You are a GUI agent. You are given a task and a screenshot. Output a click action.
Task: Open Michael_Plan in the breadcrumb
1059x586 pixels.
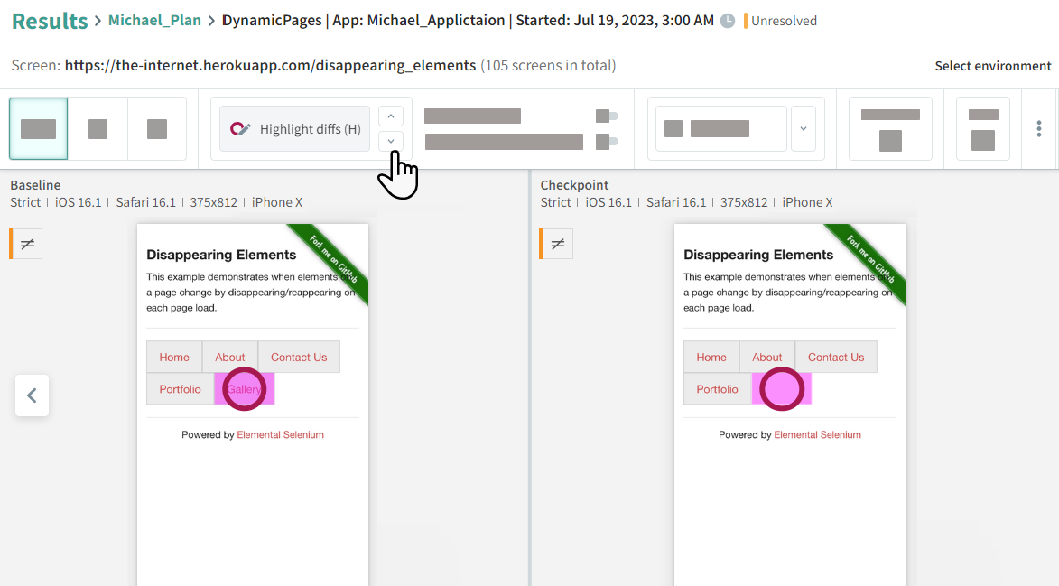click(x=154, y=21)
